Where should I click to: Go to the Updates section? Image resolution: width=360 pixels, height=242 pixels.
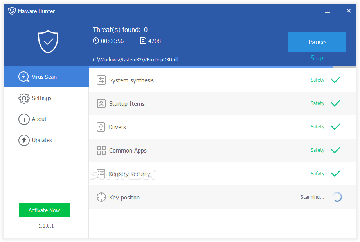coord(47,140)
